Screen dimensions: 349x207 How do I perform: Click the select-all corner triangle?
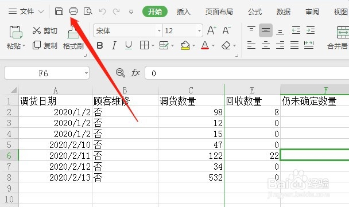(x=14, y=90)
